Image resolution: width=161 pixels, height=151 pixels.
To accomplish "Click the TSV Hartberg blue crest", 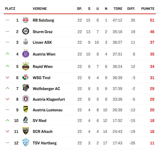I will tap(26, 142).
